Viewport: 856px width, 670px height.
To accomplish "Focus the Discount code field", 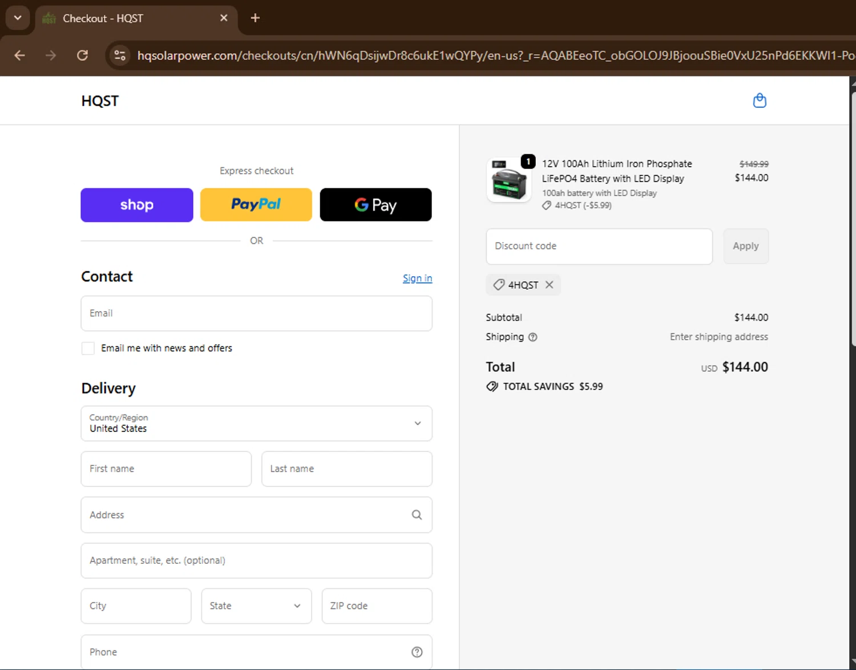I will [599, 247].
